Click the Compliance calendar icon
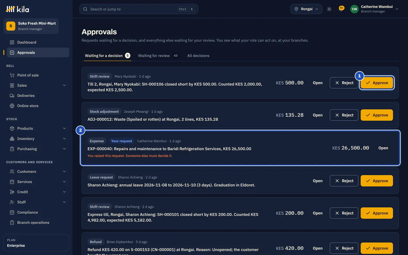Viewport: 408px width, 255px height. pyautogui.click(x=12, y=212)
